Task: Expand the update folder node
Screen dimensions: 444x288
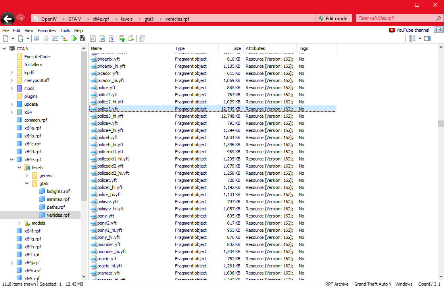Action: pyautogui.click(x=12, y=104)
